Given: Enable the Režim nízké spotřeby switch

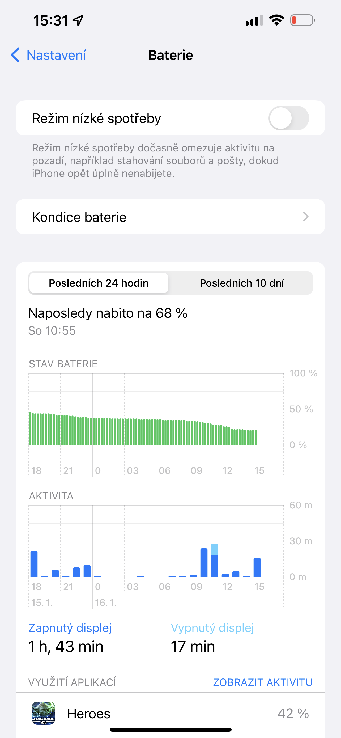Looking at the screenshot, I should tap(288, 118).
